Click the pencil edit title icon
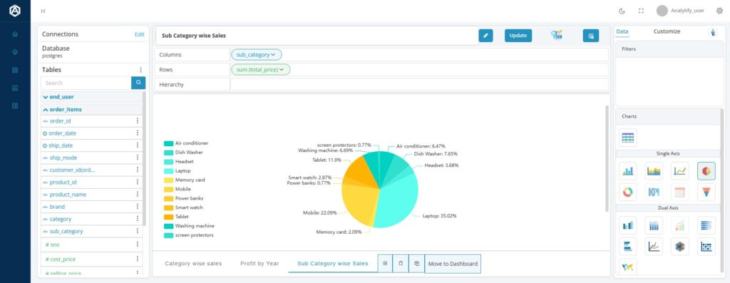 pos(485,36)
